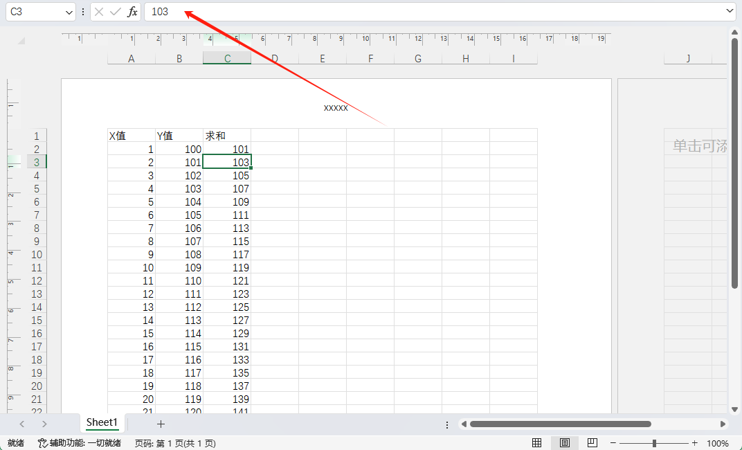
Task: Open the Insert Function fx icon
Action: pyautogui.click(x=132, y=12)
